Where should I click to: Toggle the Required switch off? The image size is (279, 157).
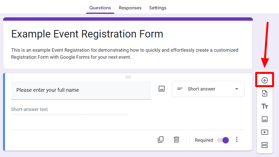click(223, 140)
